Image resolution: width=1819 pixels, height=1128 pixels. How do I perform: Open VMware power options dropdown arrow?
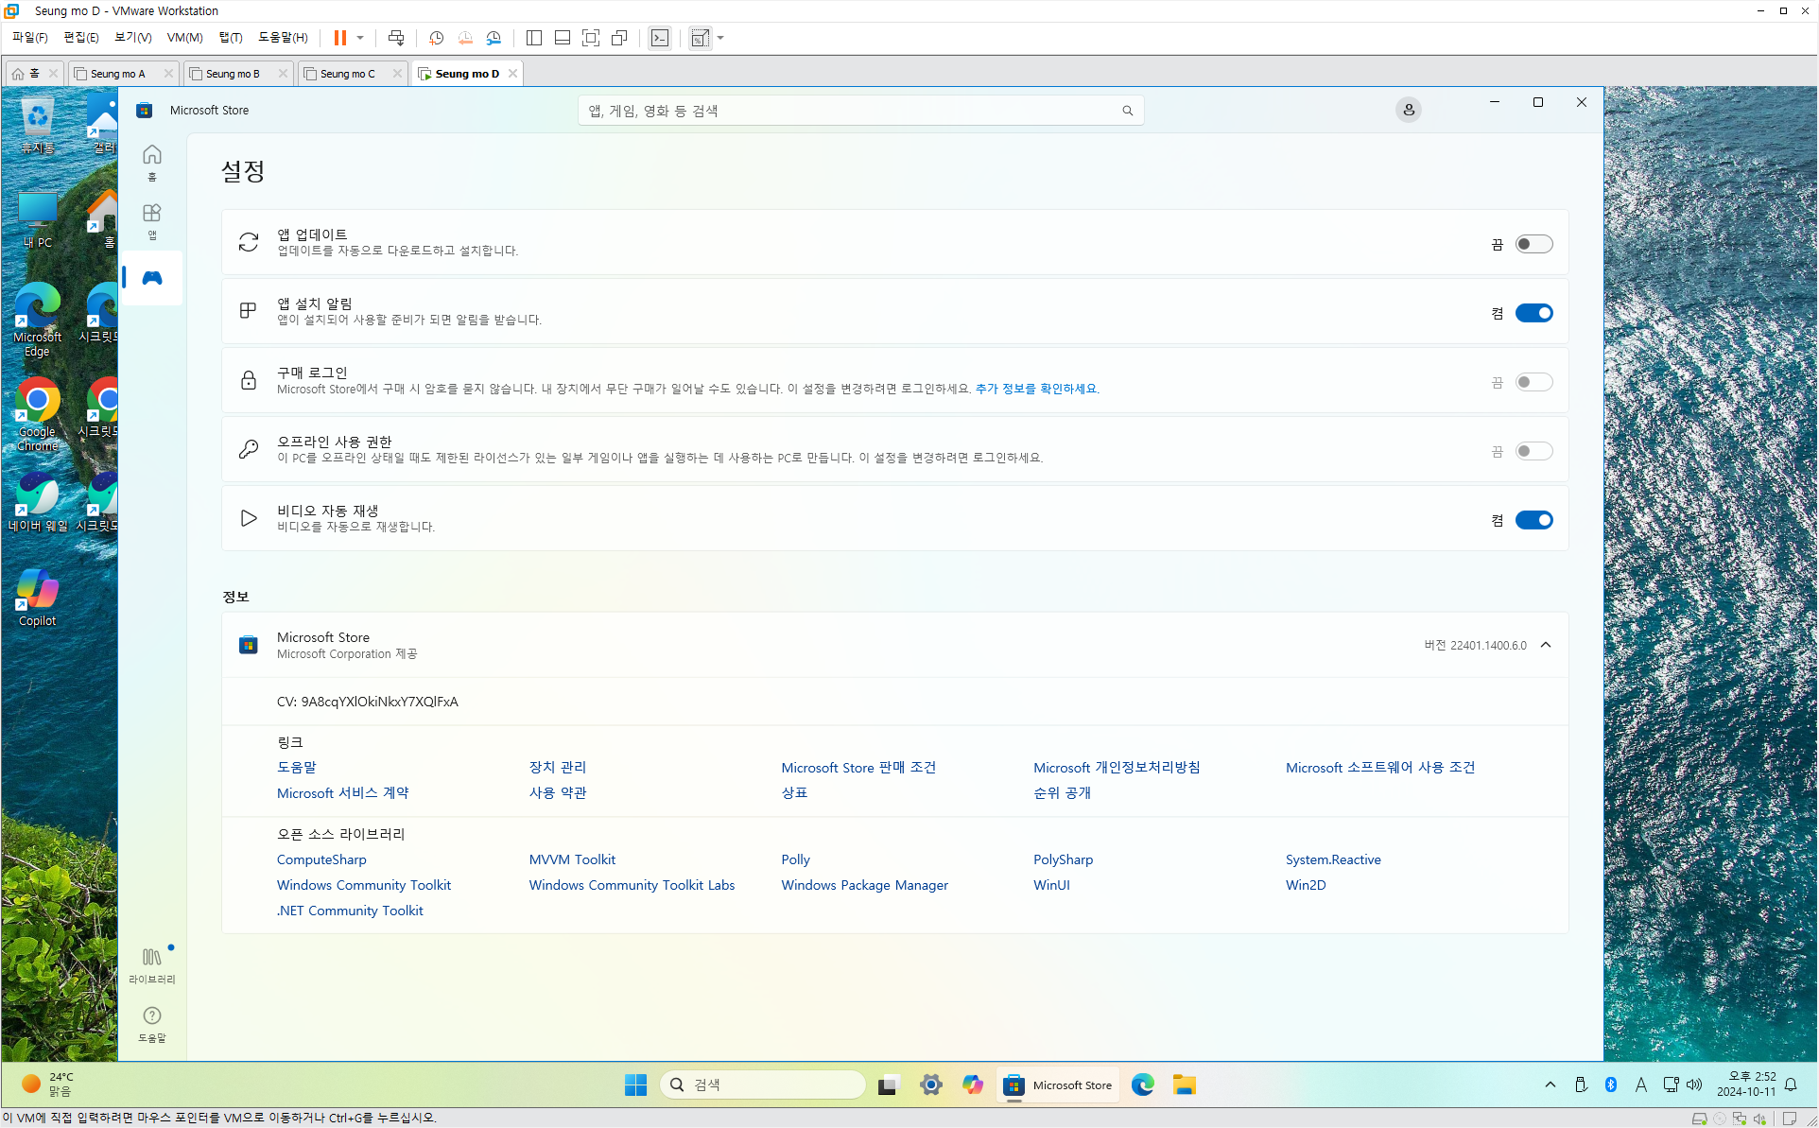(x=360, y=38)
